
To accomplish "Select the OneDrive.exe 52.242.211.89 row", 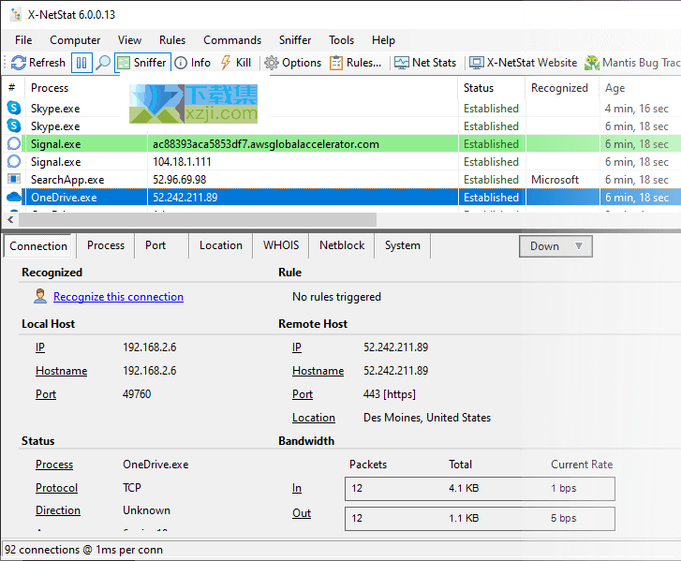I will (341, 197).
